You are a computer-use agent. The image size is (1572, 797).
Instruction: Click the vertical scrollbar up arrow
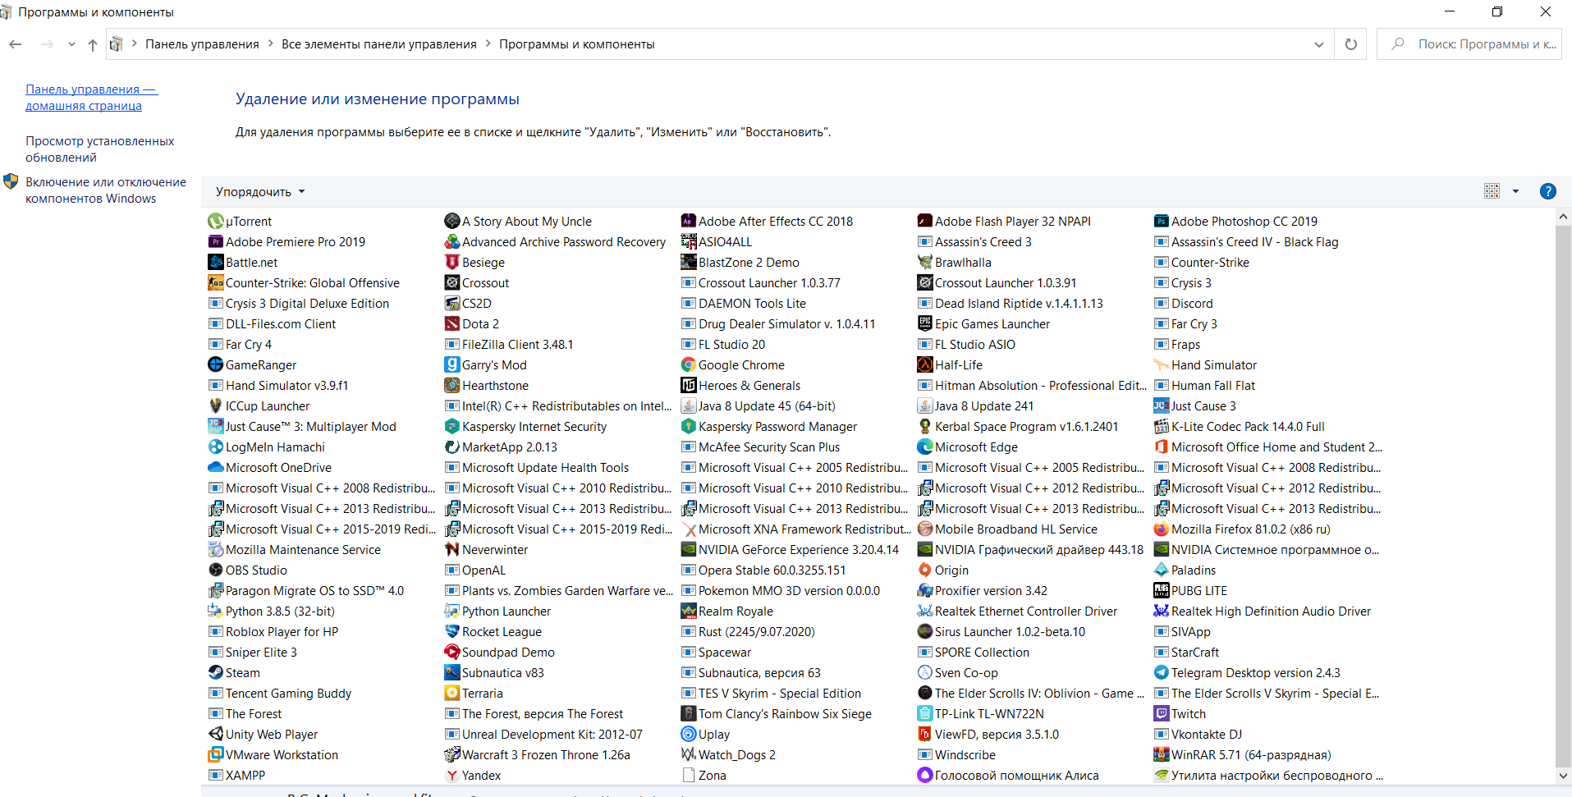[1563, 217]
